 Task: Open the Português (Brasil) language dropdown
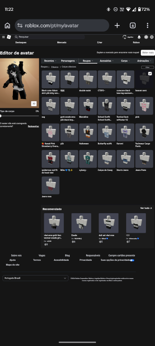point(35,278)
